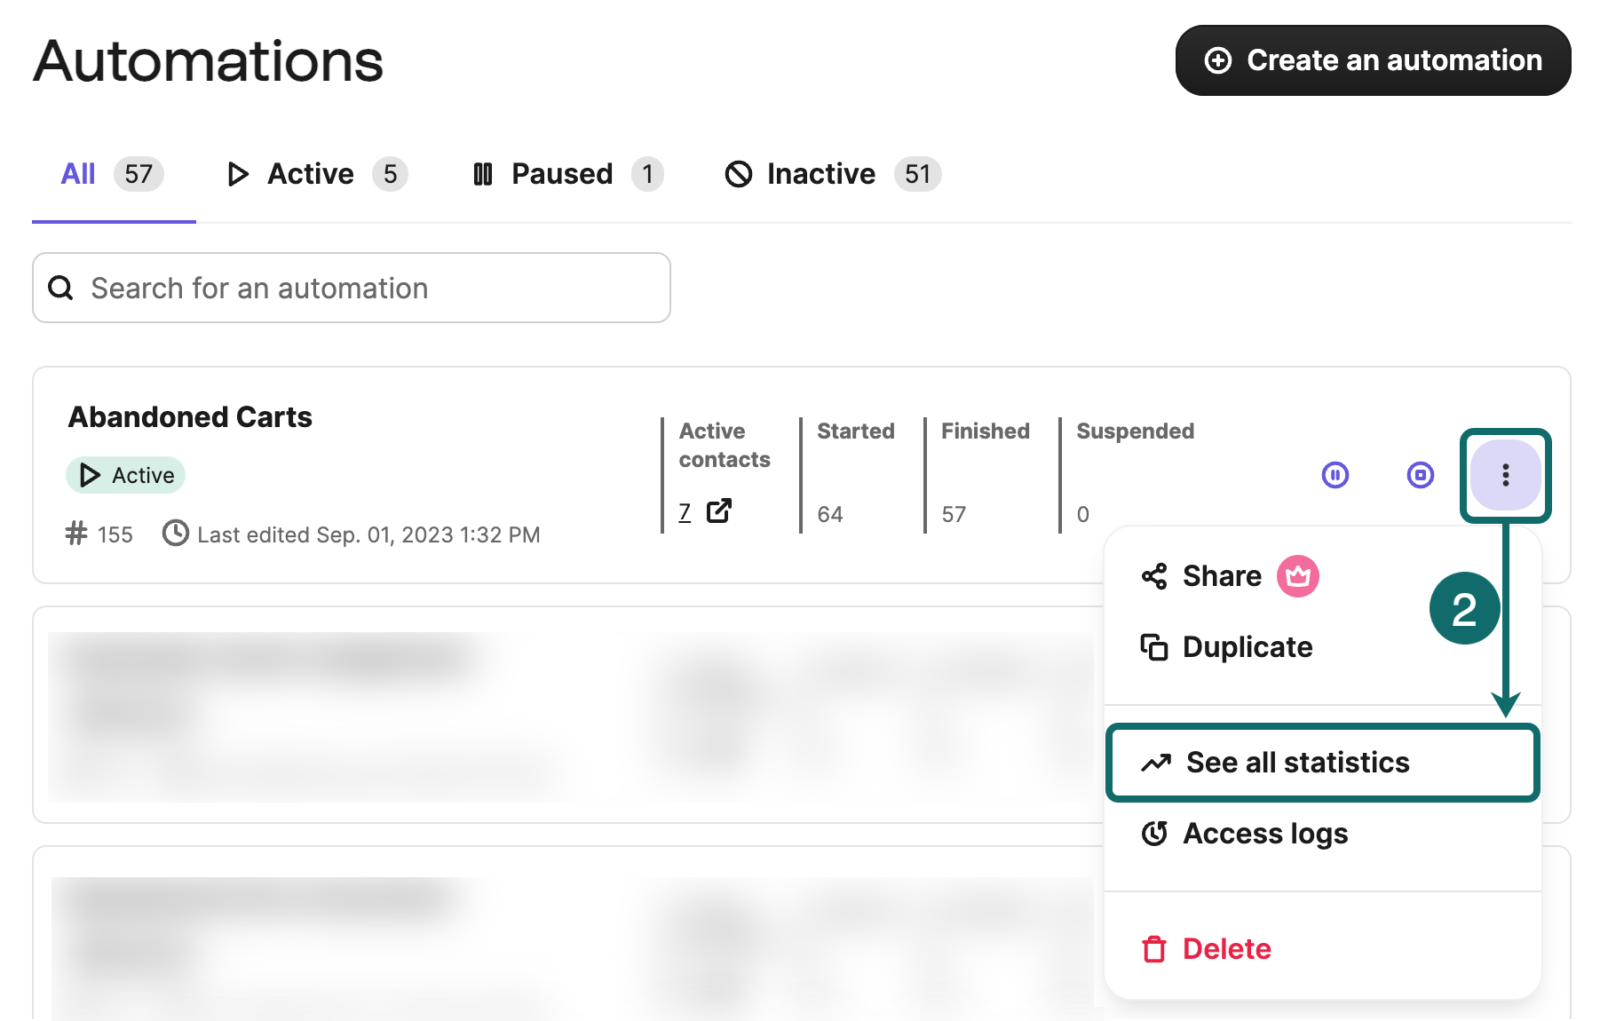This screenshot has width=1600, height=1021.
Task: Click the plus icon on Create an automation
Action: (1218, 60)
